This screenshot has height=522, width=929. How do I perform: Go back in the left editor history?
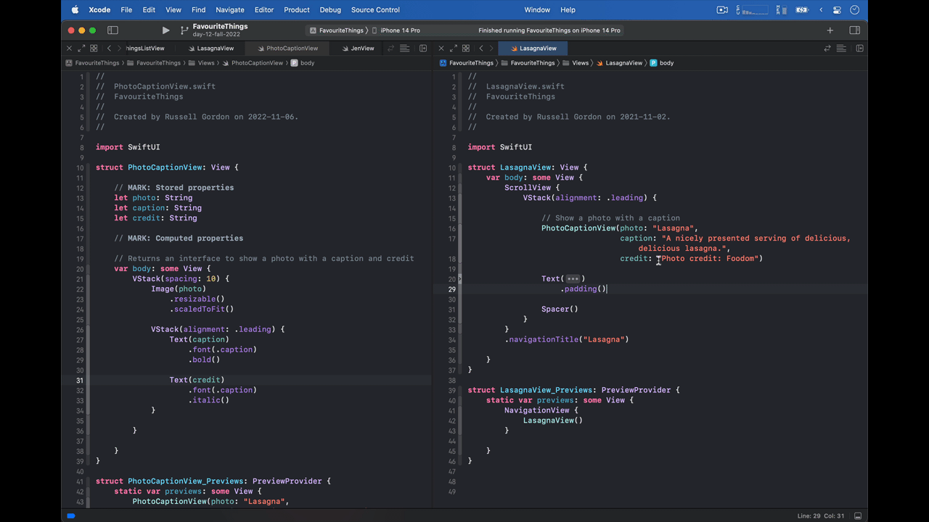[x=109, y=49]
